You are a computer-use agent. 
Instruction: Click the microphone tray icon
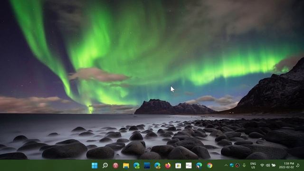pyautogui.click(x=244, y=165)
